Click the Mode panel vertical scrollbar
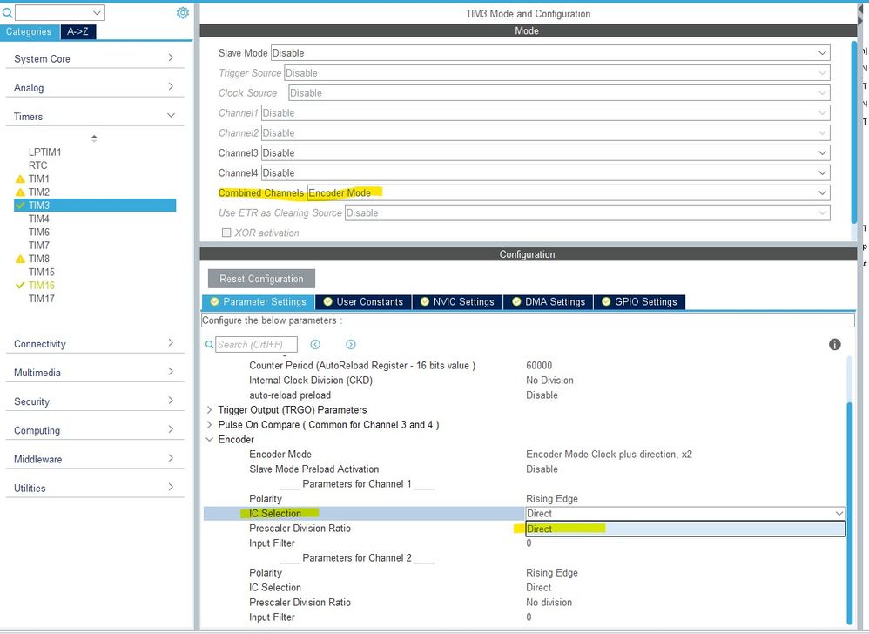 tap(853, 133)
